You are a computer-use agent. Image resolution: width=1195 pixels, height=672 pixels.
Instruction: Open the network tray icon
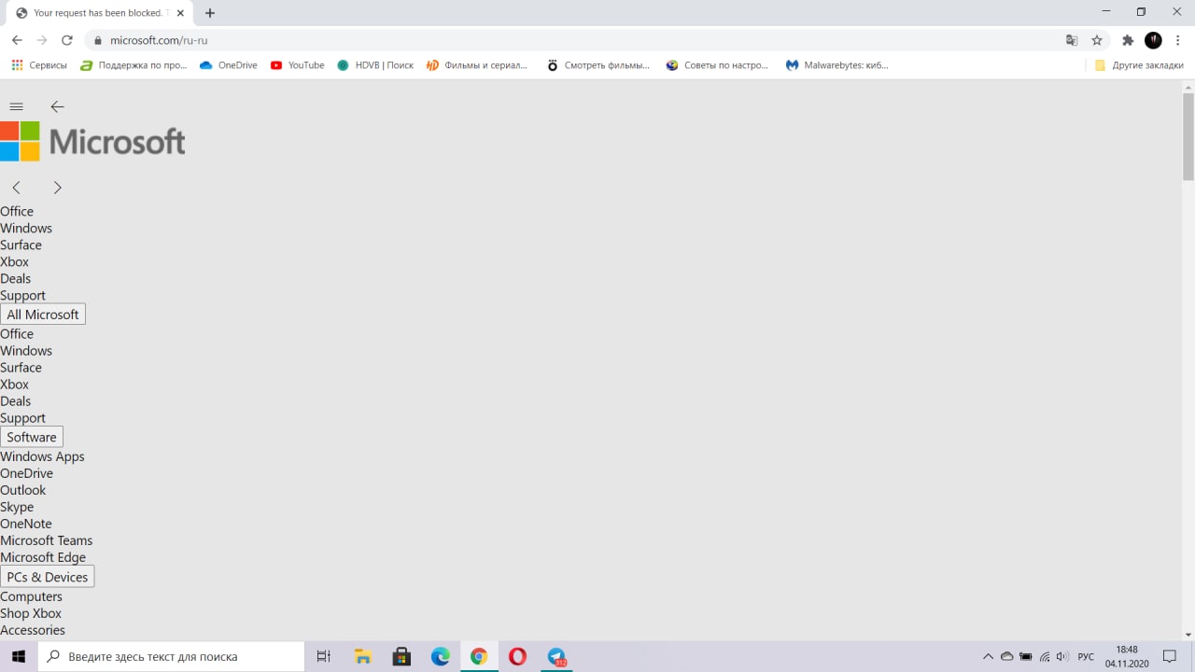pyautogui.click(x=1045, y=656)
